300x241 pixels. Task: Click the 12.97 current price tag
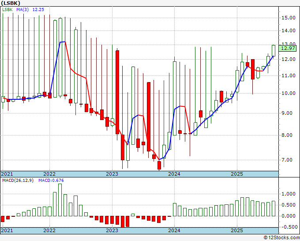tap(288, 48)
